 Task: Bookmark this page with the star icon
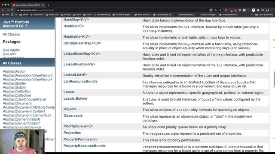pos(220,10)
